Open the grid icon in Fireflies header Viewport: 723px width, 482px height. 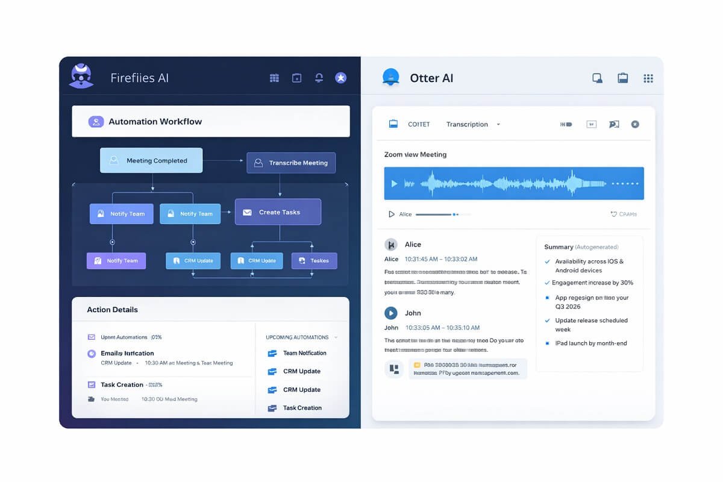pyautogui.click(x=274, y=78)
